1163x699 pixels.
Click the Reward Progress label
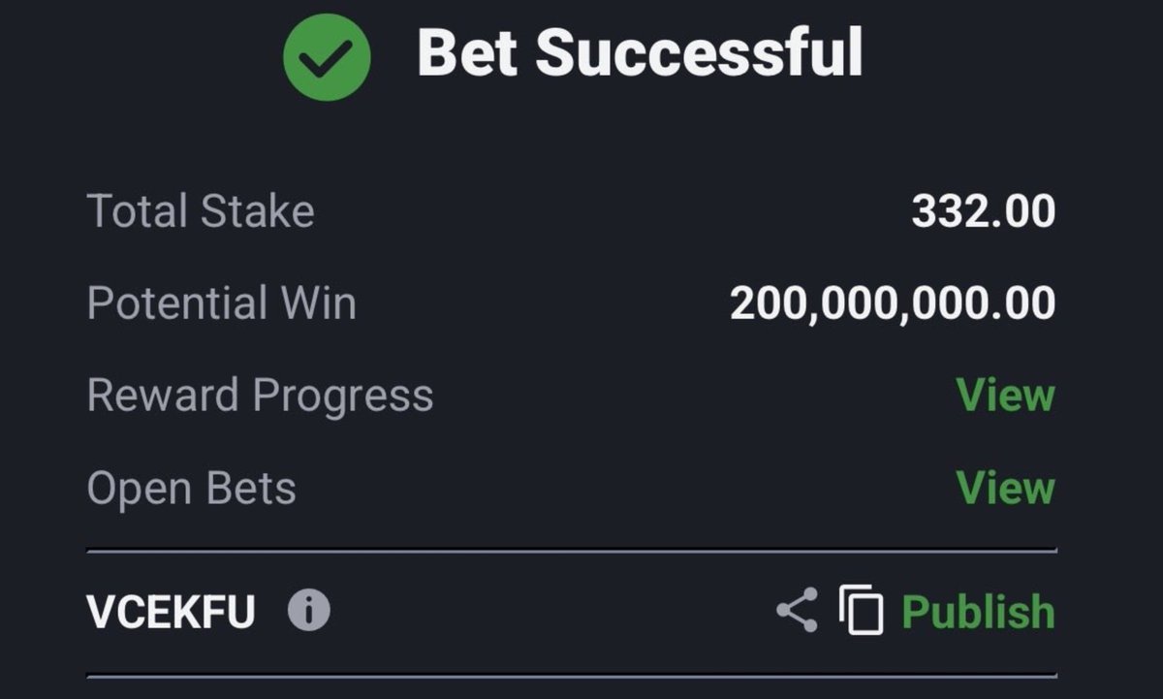pyautogui.click(x=260, y=396)
